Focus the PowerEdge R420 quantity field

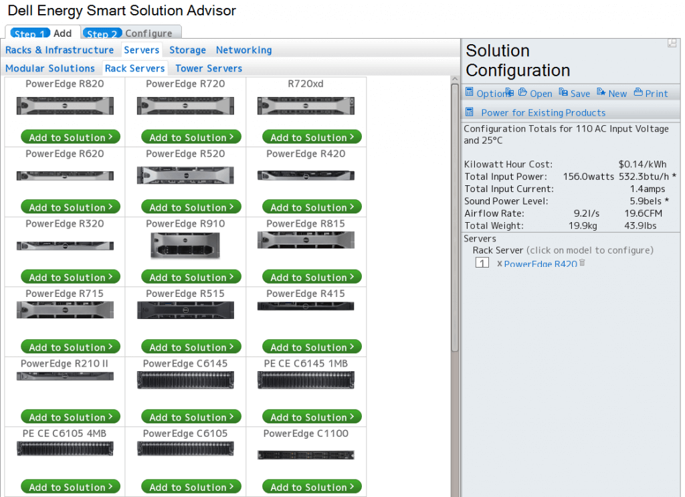click(482, 262)
